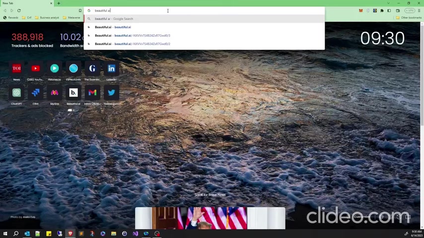
Task: Open the photo credit Aleks Eva link
Action: coord(29,217)
